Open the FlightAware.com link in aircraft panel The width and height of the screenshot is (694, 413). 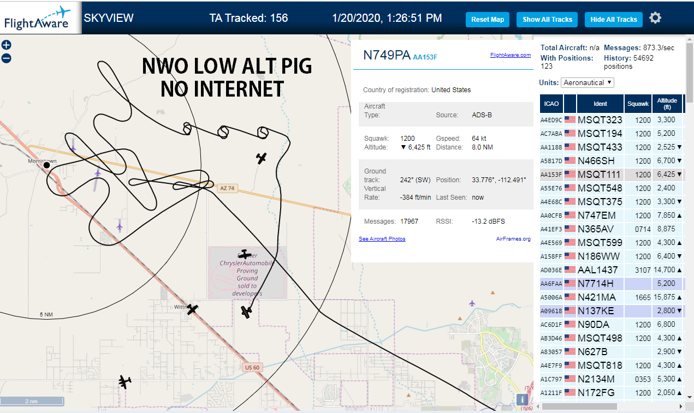coord(510,55)
